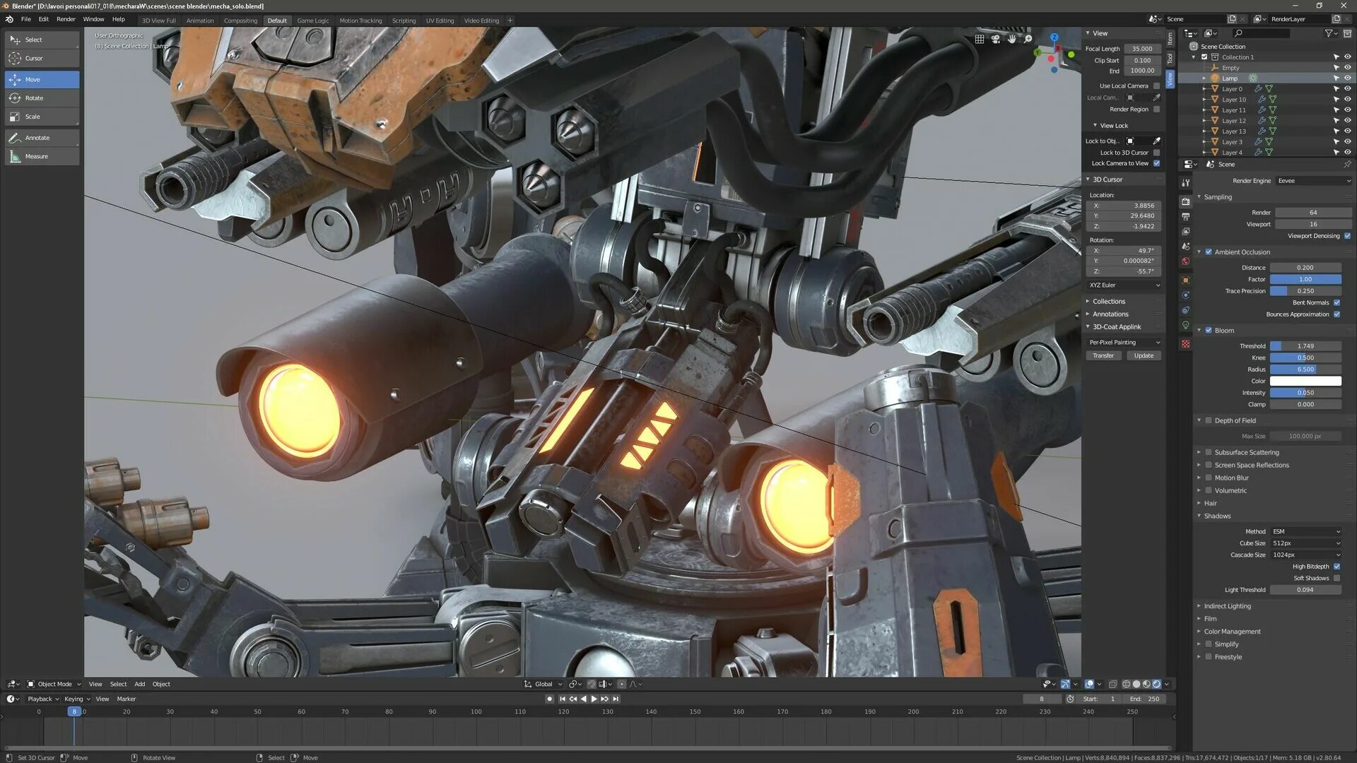The width and height of the screenshot is (1357, 763).
Task: Disable Ambient Occlusion checkbox
Action: [1209, 252]
